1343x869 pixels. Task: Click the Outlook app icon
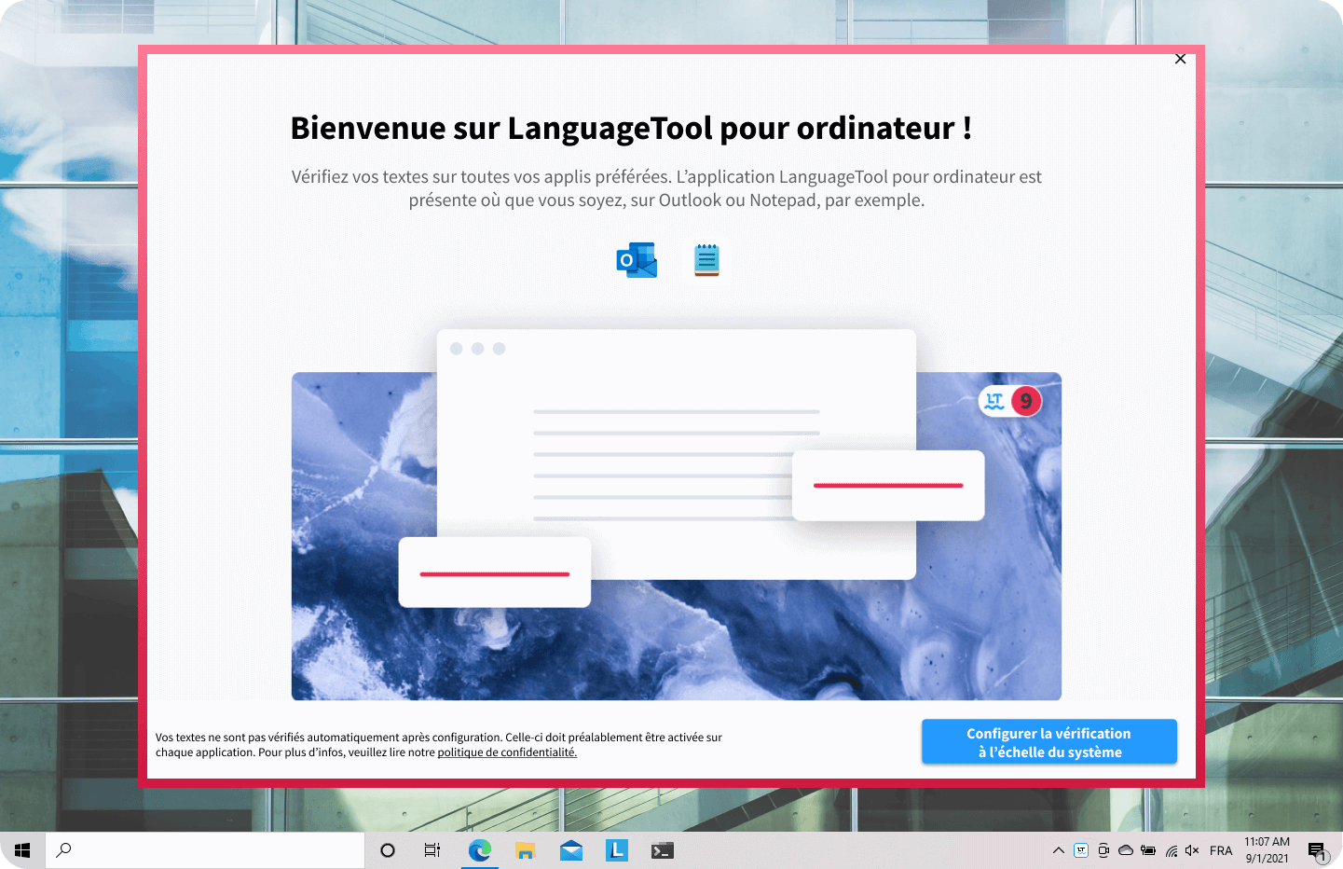(637, 260)
